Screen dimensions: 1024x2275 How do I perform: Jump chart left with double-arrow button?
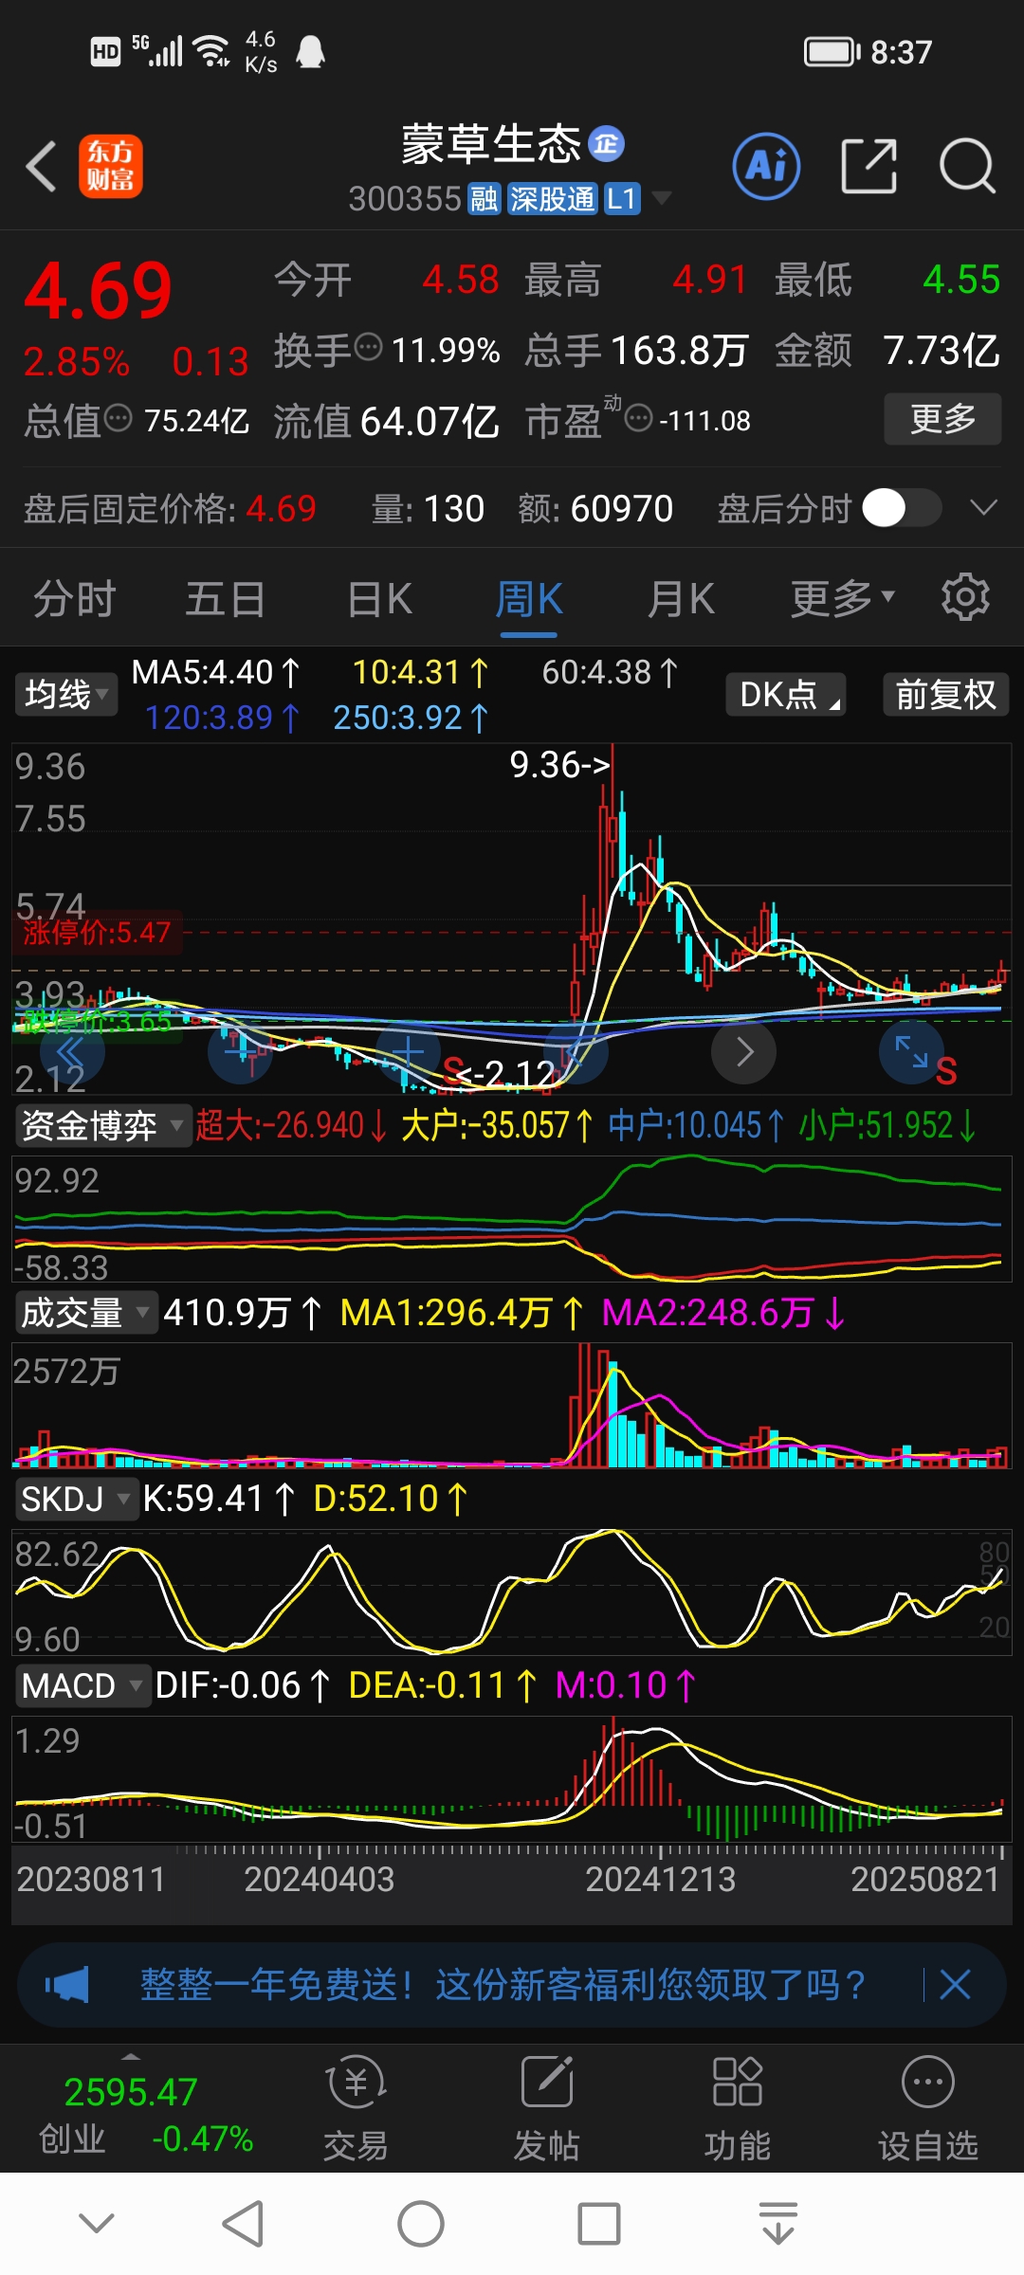(71, 1051)
